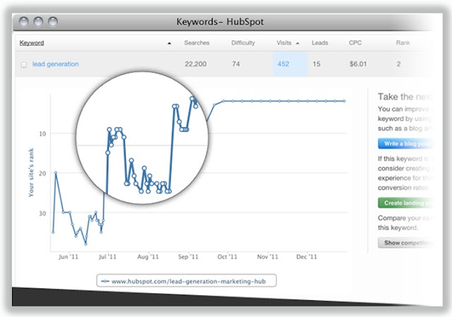
Task: Sort by Difficulty column
Action: (243, 43)
